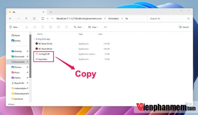Navigate to the Activation breadcrumb
Image resolution: width=198 pixels, height=115 pixels.
[113, 18]
